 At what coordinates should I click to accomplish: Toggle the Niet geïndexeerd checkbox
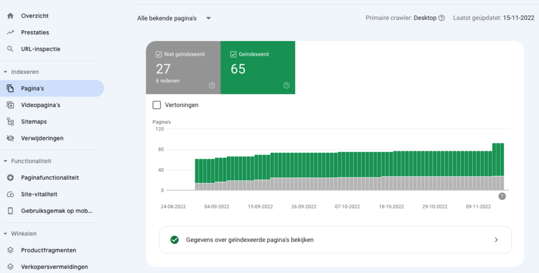pos(159,54)
